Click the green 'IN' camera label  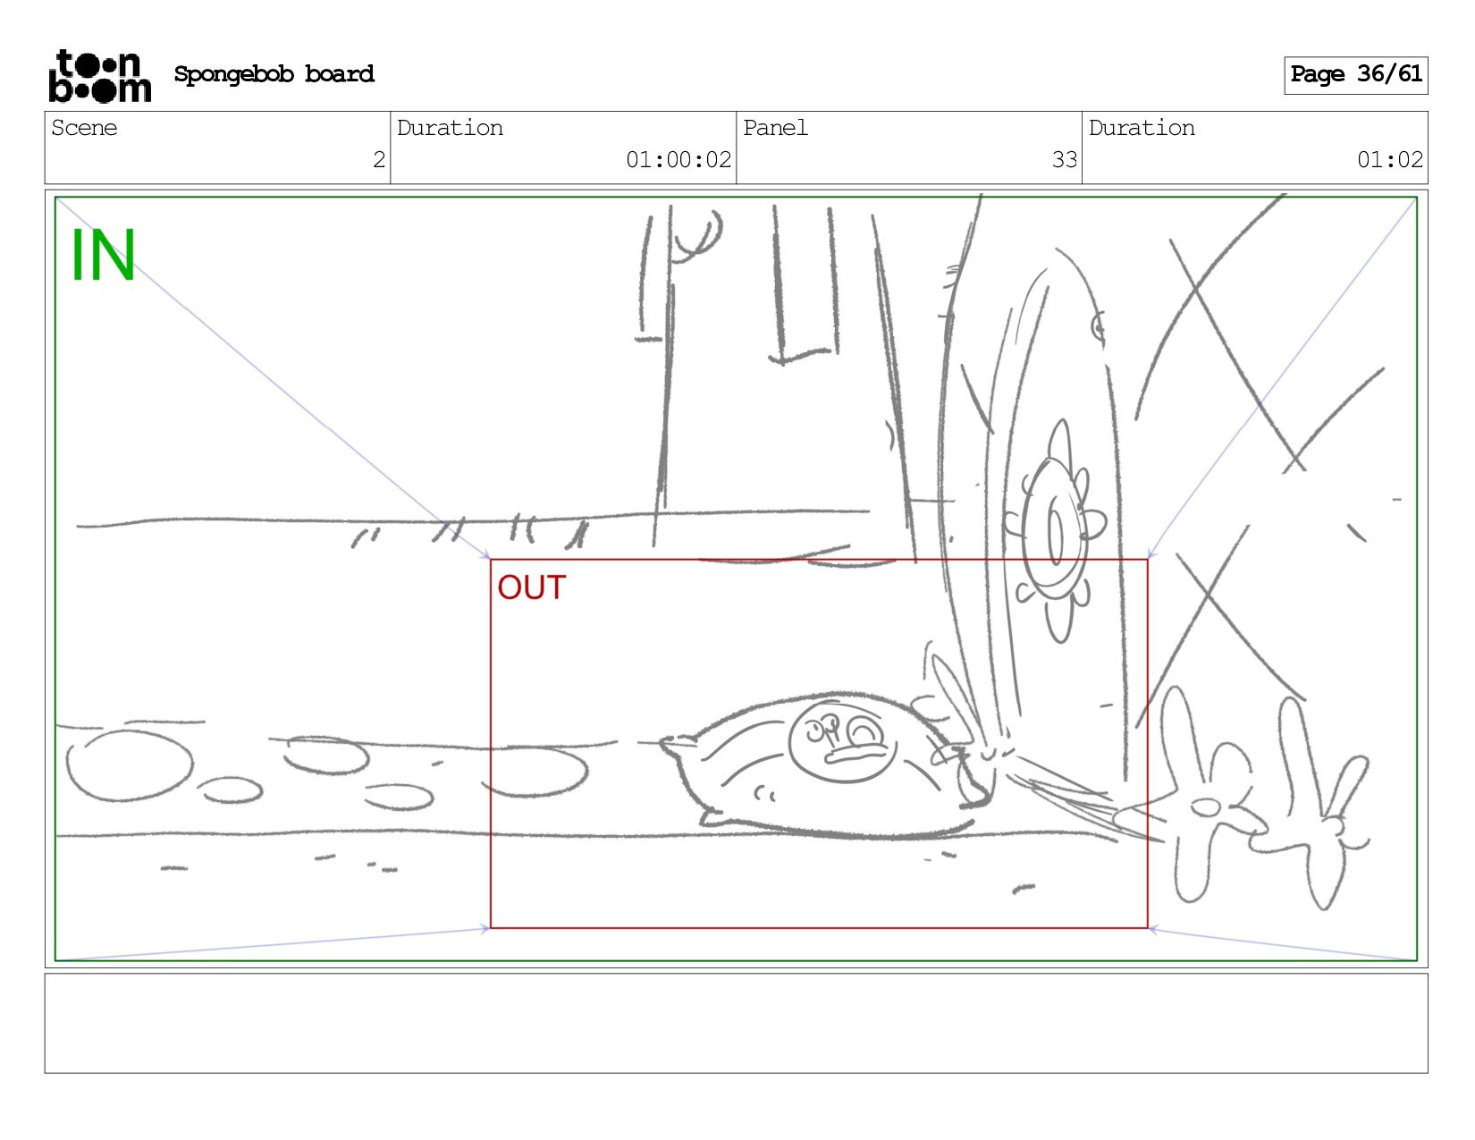coord(103,256)
